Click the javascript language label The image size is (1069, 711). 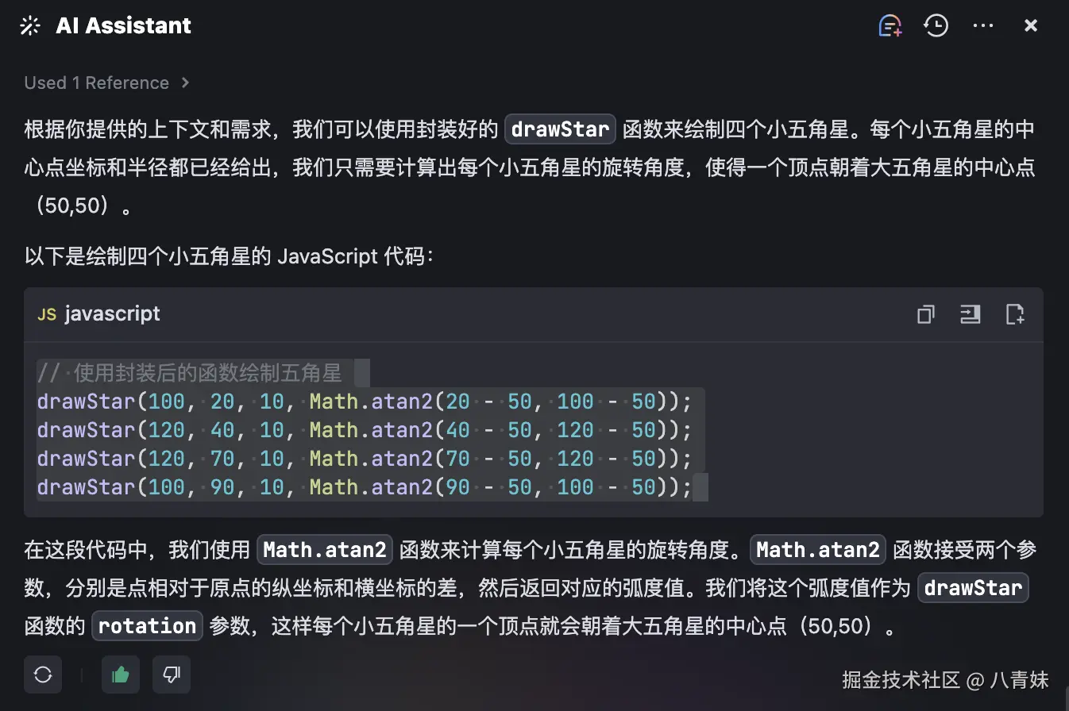(112, 314)
